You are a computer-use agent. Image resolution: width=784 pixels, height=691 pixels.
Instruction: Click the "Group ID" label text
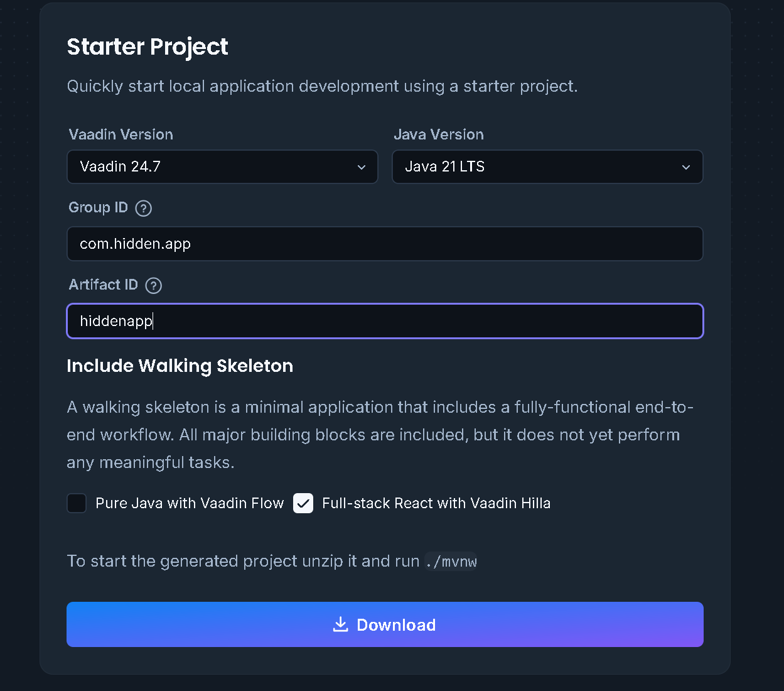pyautogui.click(x=99, y=208)
